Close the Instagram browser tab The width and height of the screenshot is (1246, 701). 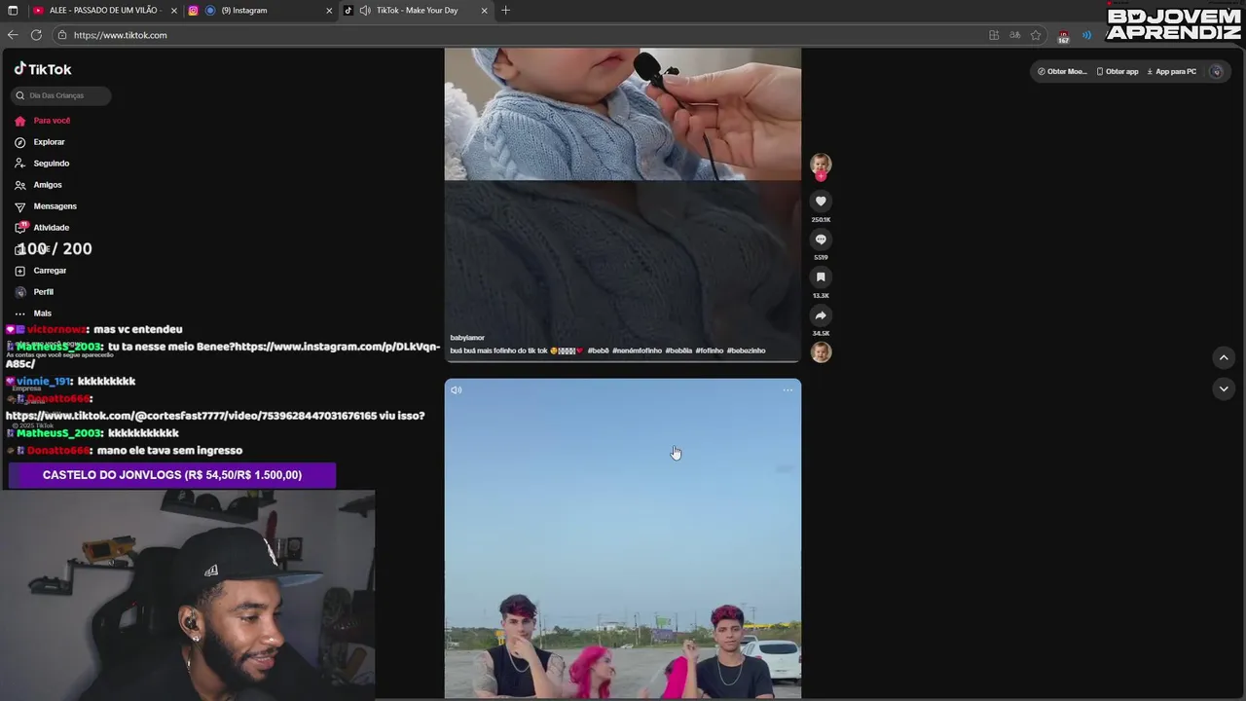329,11
